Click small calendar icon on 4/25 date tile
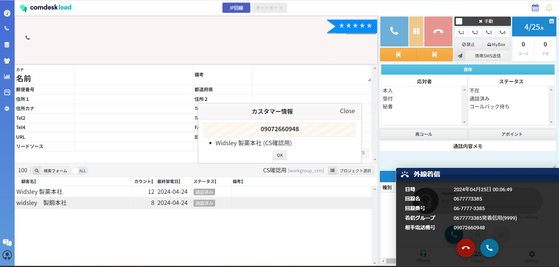The image size is (559, 267). [551, 21]
